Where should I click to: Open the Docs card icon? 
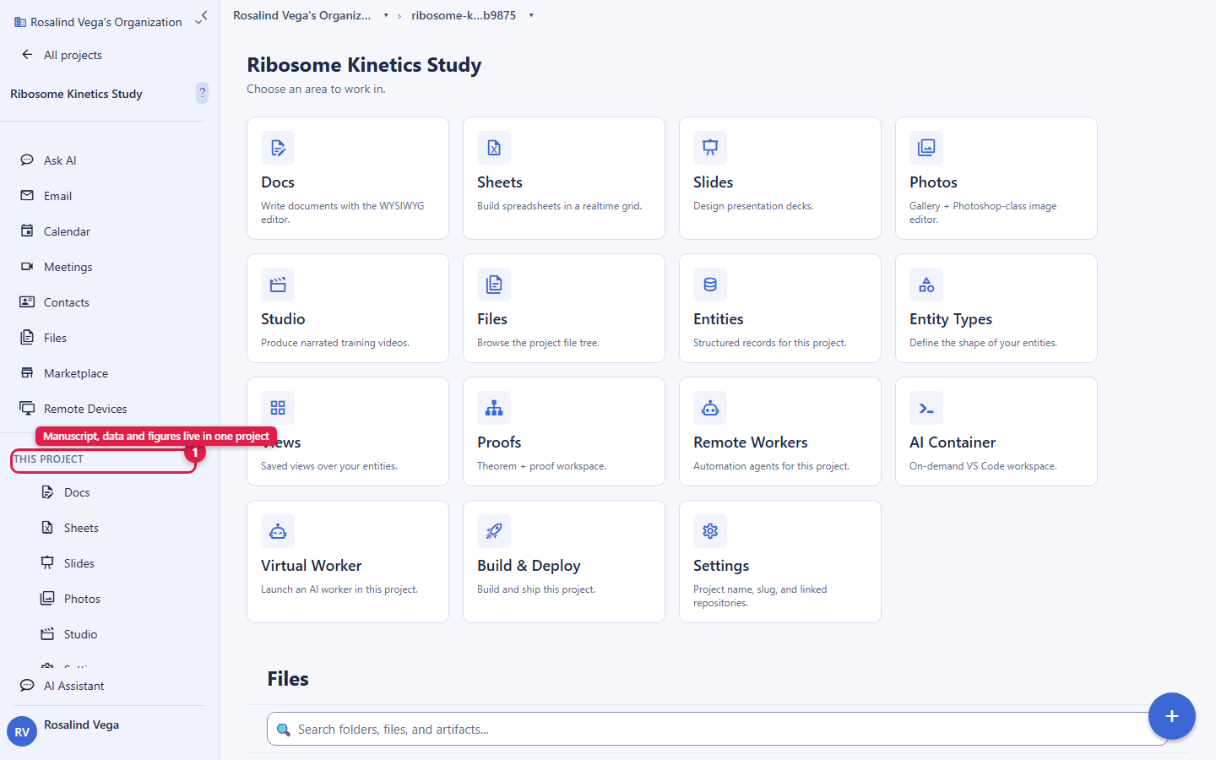(x=278, y=148)
